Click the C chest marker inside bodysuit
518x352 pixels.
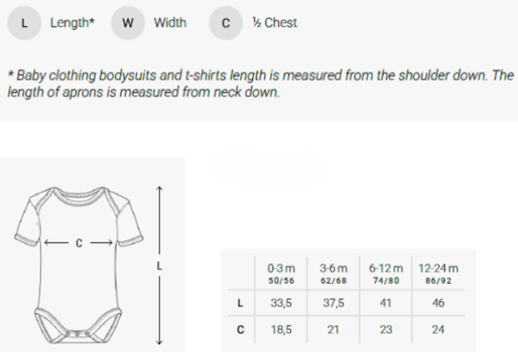(79, 243)
